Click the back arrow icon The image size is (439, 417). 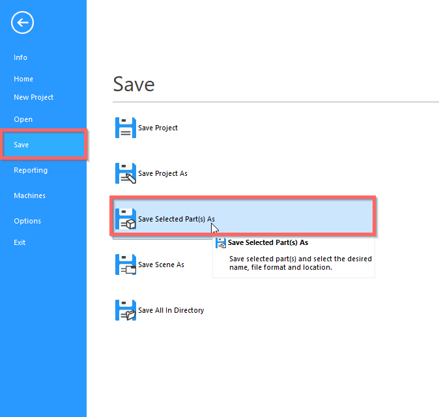tap(22, 23)
